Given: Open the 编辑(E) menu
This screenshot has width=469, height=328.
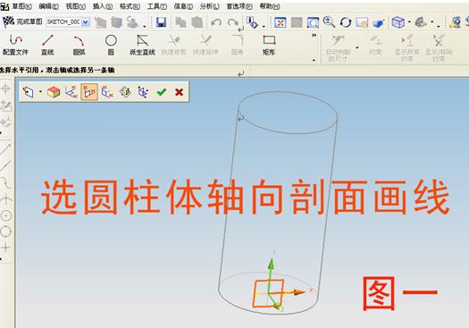Looking at the screenshot, I should (x=49, y=6).
